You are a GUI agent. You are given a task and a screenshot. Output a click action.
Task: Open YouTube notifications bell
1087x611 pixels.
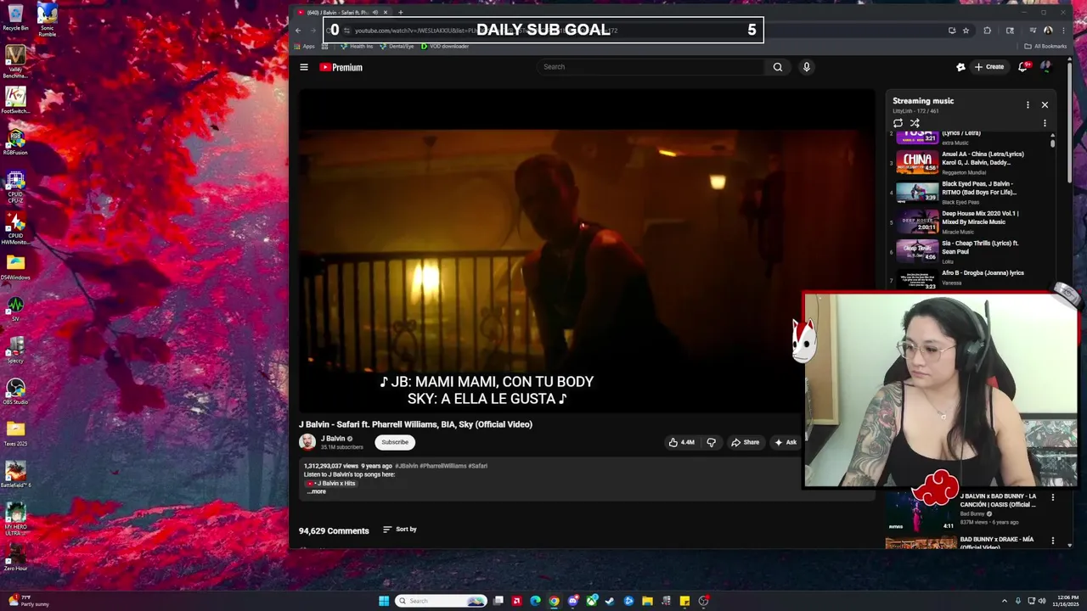point(1023,67)
